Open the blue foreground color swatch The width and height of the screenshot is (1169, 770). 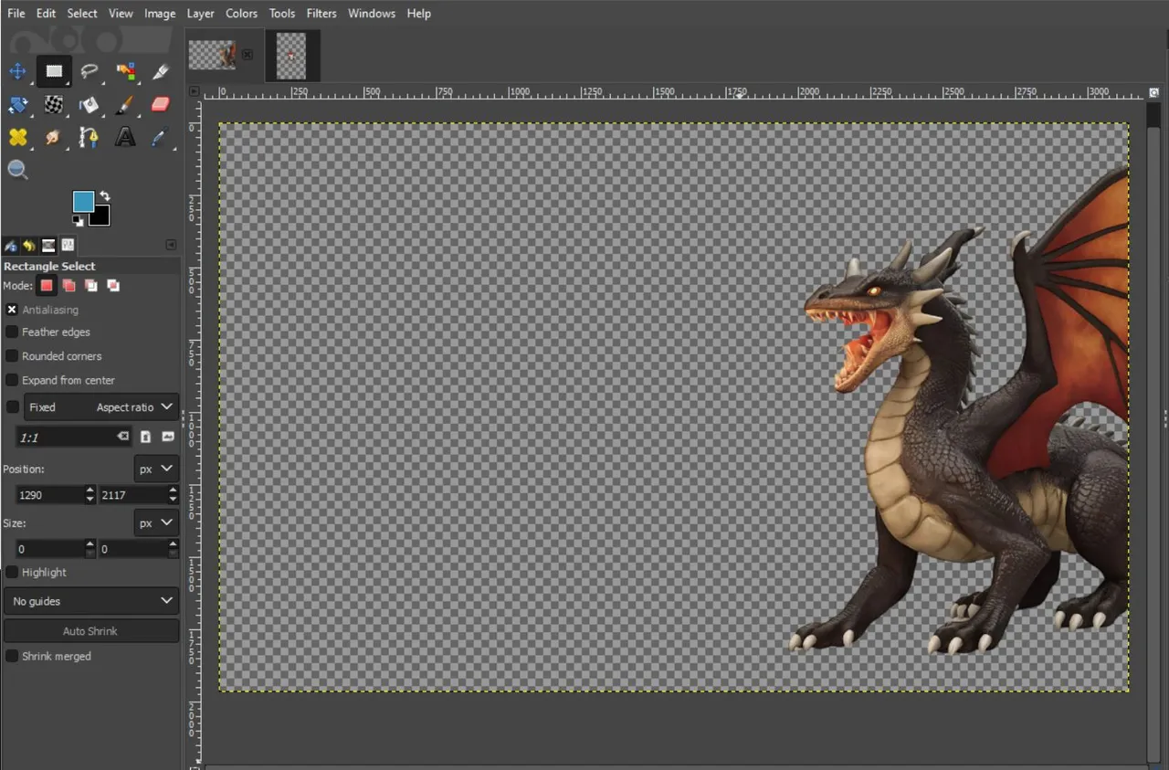83,202
